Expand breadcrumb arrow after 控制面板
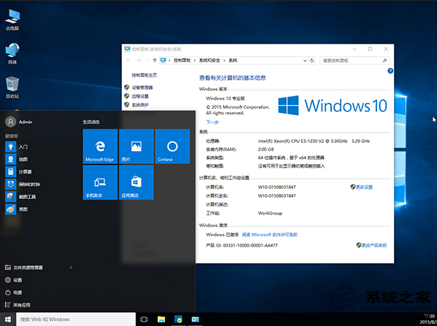This screenshot has width=437, height=326. 195,61
